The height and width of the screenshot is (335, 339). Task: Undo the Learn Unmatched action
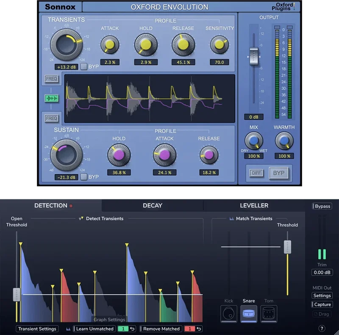tap(132, 329)
